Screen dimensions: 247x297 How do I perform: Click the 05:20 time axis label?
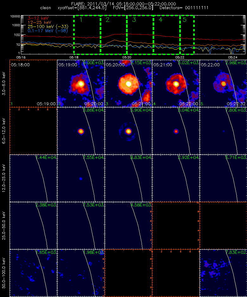127,57
